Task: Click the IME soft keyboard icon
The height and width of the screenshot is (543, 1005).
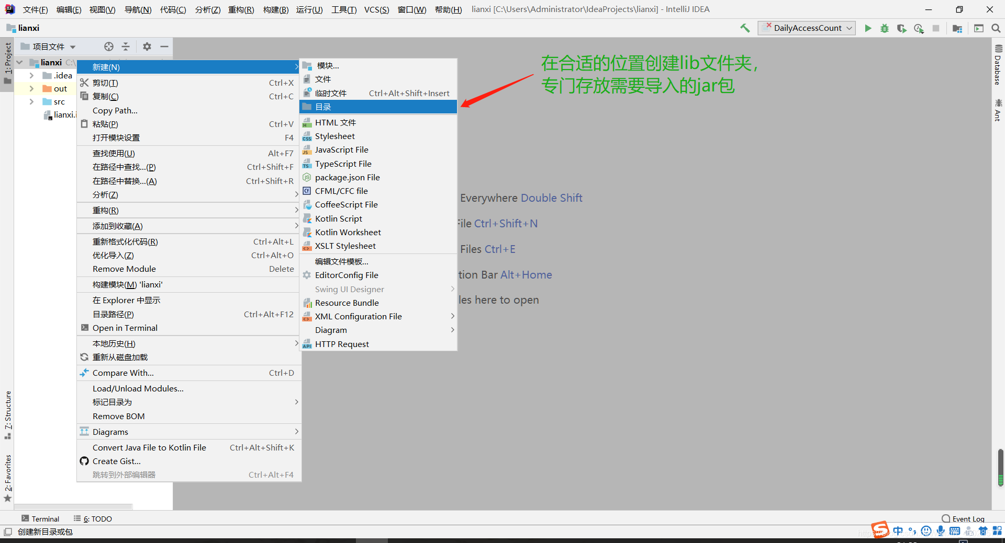Action: coord(955,531)
